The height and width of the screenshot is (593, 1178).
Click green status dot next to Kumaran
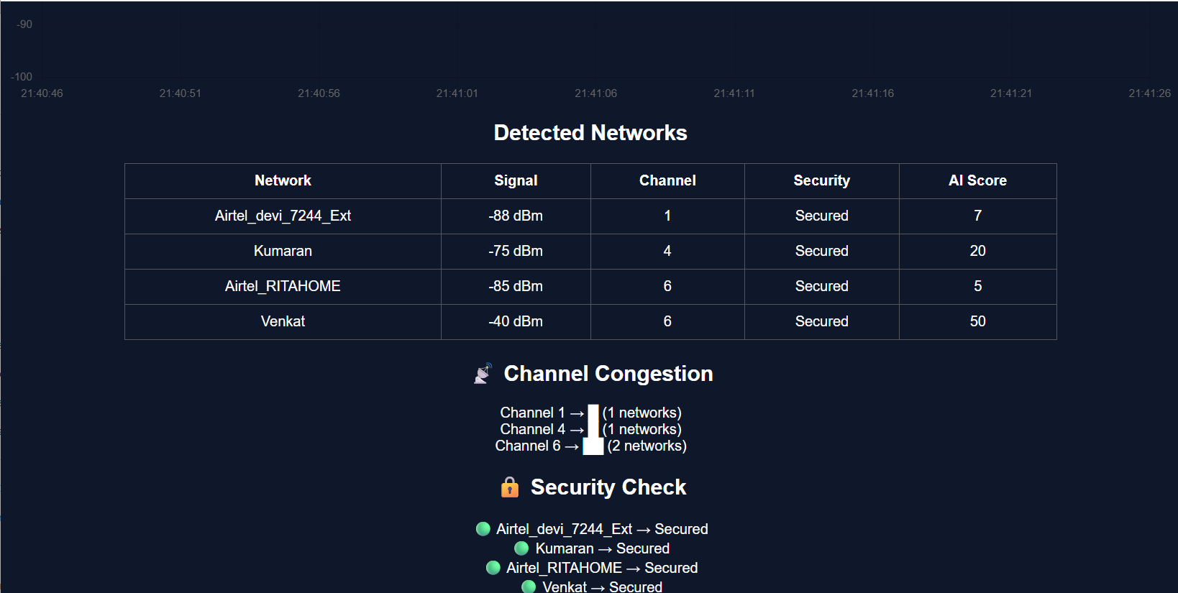point(522,548)
